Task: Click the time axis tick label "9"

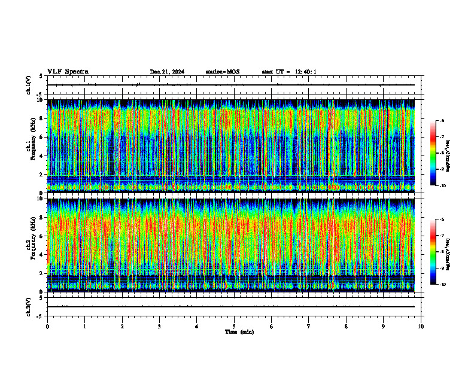Action: tap(383, 327)
